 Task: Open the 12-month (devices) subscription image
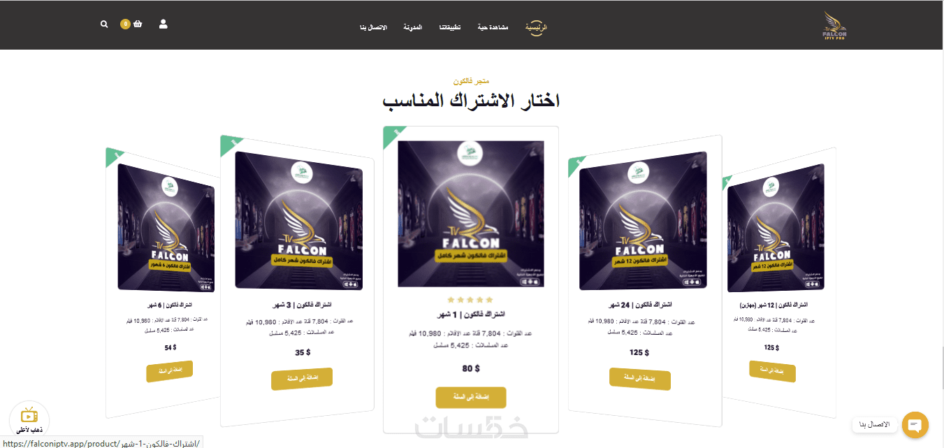pyautogui.click(x=776, y=229)
